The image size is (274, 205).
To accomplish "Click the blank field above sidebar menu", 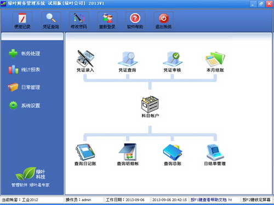I will pos(32,37).
